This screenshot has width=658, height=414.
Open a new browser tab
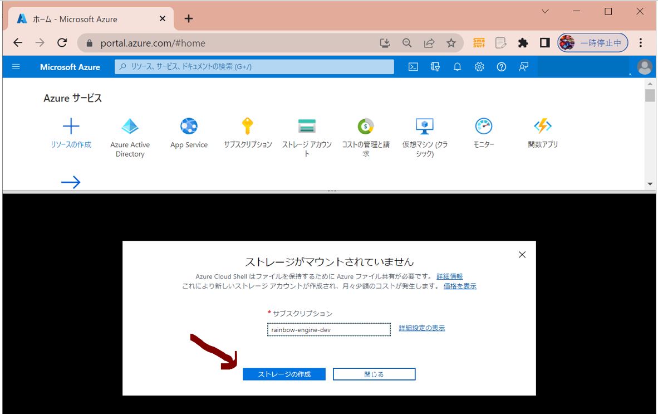[189, 19]
